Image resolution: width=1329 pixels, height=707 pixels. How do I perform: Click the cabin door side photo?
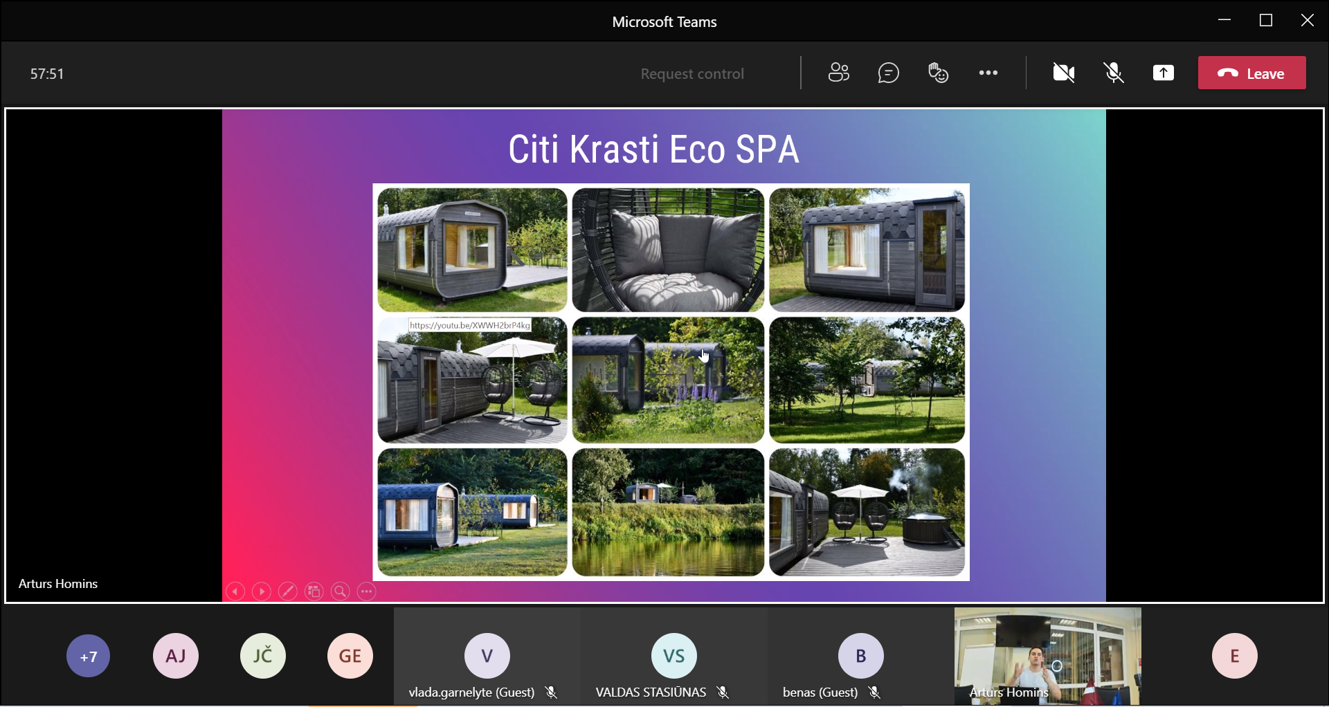click(x=867, y=250)
